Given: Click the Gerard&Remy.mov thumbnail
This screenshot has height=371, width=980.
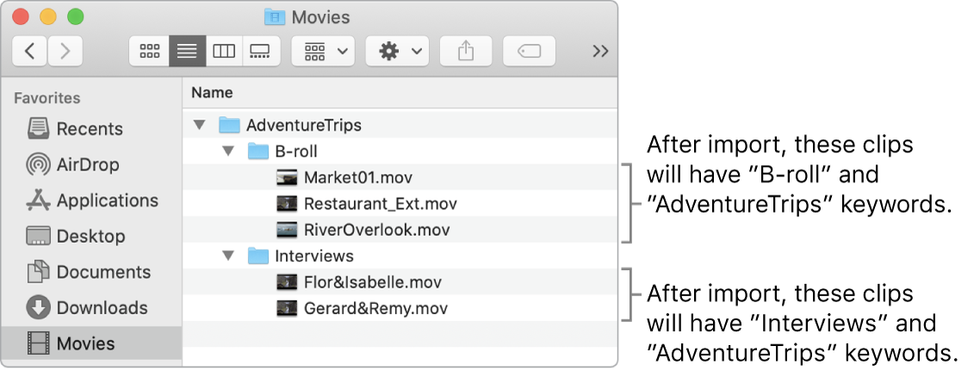Looking at the screenshot, I should click(287, 308).
